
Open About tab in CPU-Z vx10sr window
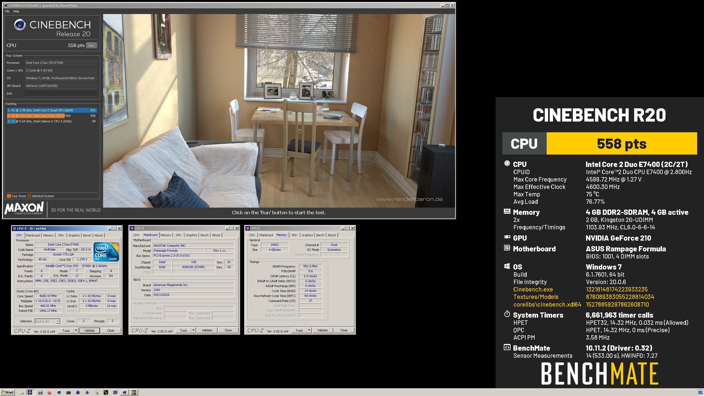click(99, 235)
